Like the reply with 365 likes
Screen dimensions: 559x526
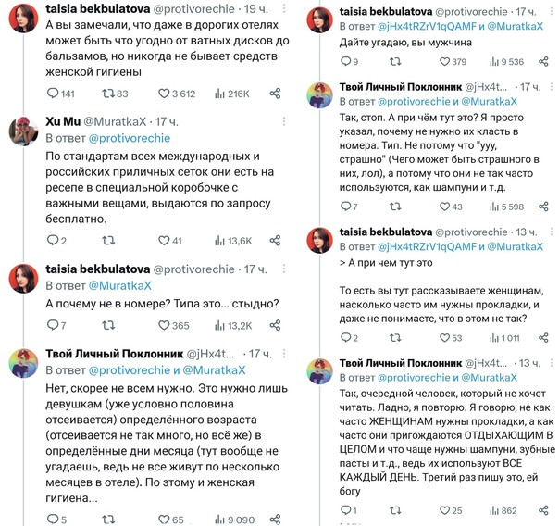(x=164, y=325)
